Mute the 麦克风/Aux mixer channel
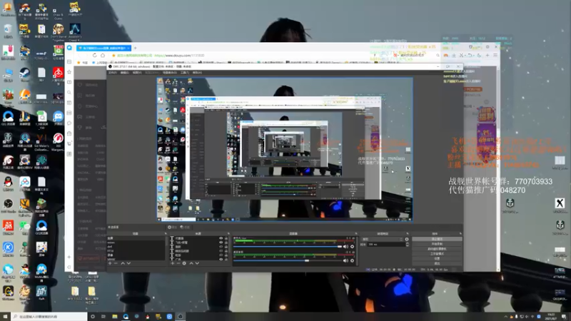This screenshot has height=321, width=571. tap(345, 246)
